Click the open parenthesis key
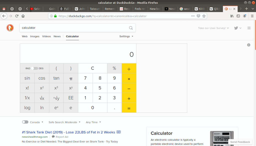Screen dimensions: 256x146 (56, 68)
